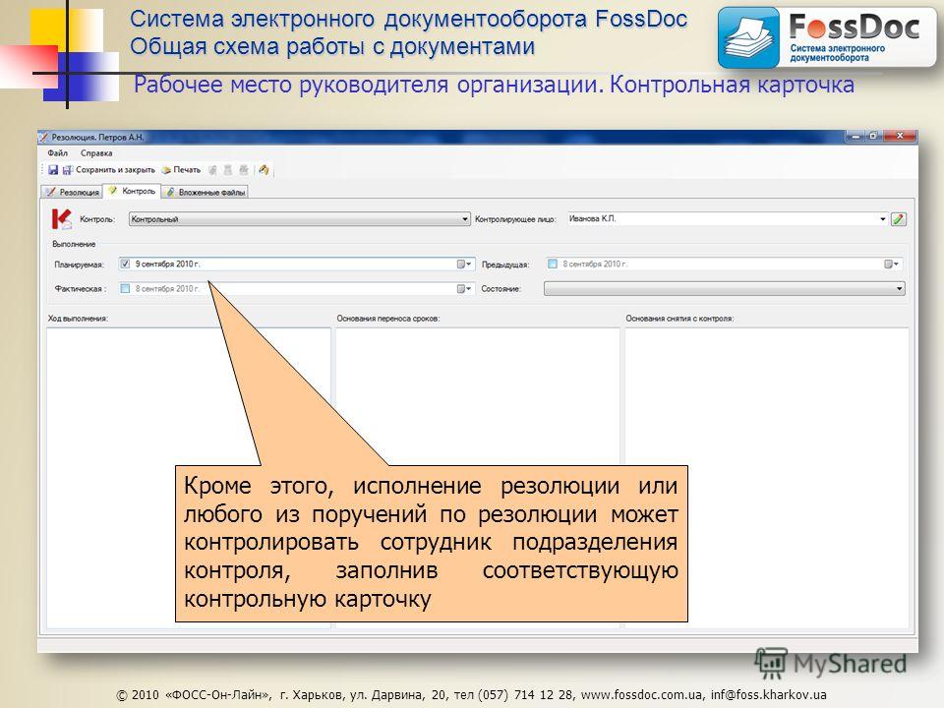Select the 'Контроль' tab
Image resolution: width=944 pixels, height=708 pixels.
(x=133, y=191)
